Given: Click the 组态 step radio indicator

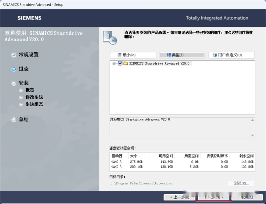Looking at the screenshot, I should coord(14,69).
